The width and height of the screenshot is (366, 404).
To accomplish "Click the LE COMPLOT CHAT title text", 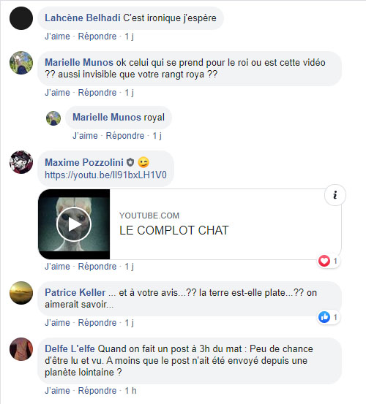I will pos(174,230).
